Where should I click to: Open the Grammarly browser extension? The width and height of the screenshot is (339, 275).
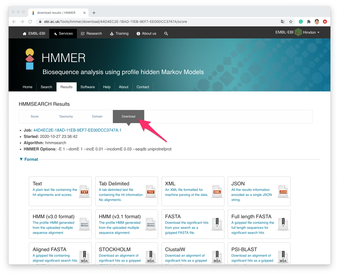pyautogui.click(x=301, y=22)
